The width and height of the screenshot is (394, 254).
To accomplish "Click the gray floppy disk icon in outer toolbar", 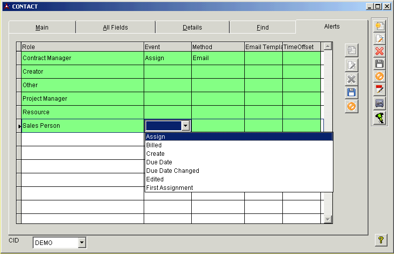I will coord(379,64).
